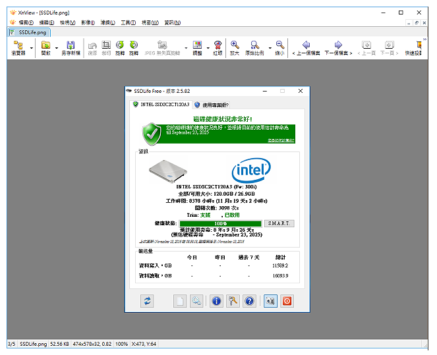437x355 pixels.
Task: Click the camera screenshot icon in SSDLife
Action: click(271, 301)
